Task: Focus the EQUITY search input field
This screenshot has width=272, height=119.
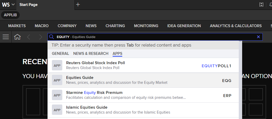Action: coord(155,37)
